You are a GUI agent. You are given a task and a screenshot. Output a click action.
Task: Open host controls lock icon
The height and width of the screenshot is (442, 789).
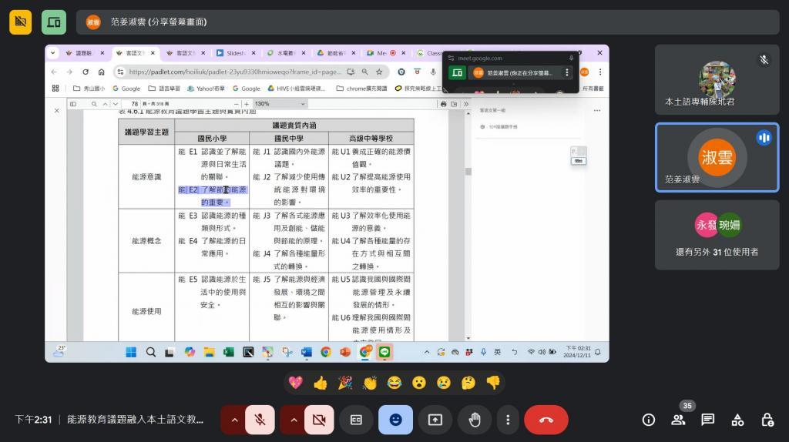coord(767,420)
